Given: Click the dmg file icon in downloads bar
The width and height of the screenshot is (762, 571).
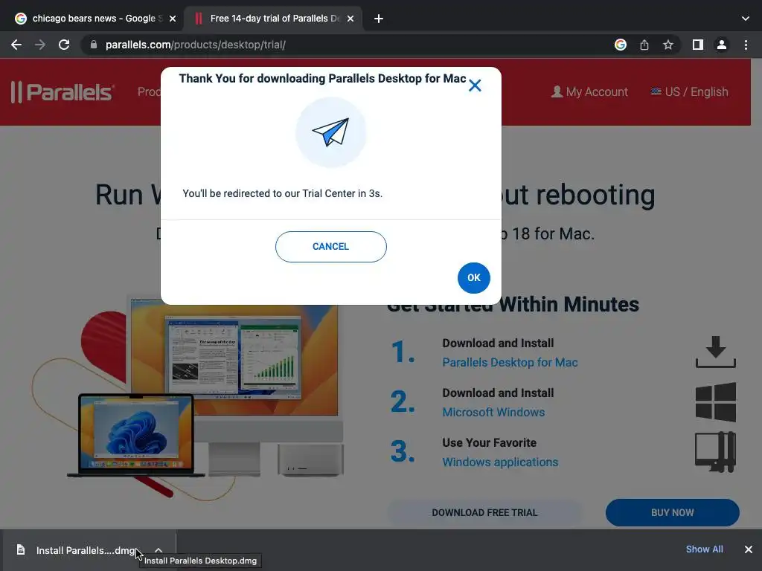Looking at the screenshot, I should click(20, 549).
